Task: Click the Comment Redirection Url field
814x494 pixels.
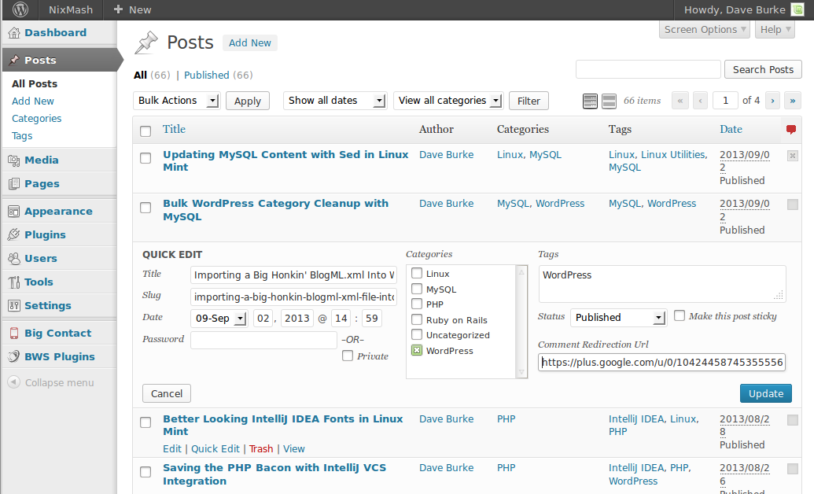Action: [661, 362]
